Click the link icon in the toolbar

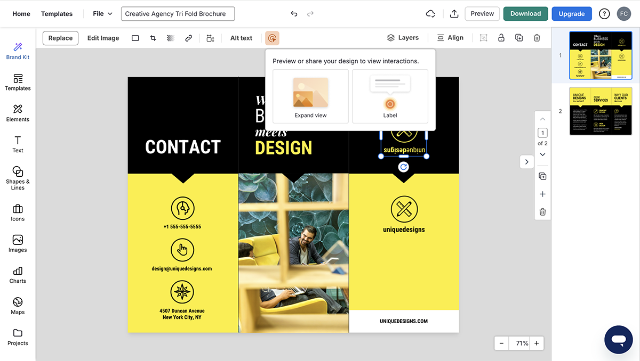188,38
